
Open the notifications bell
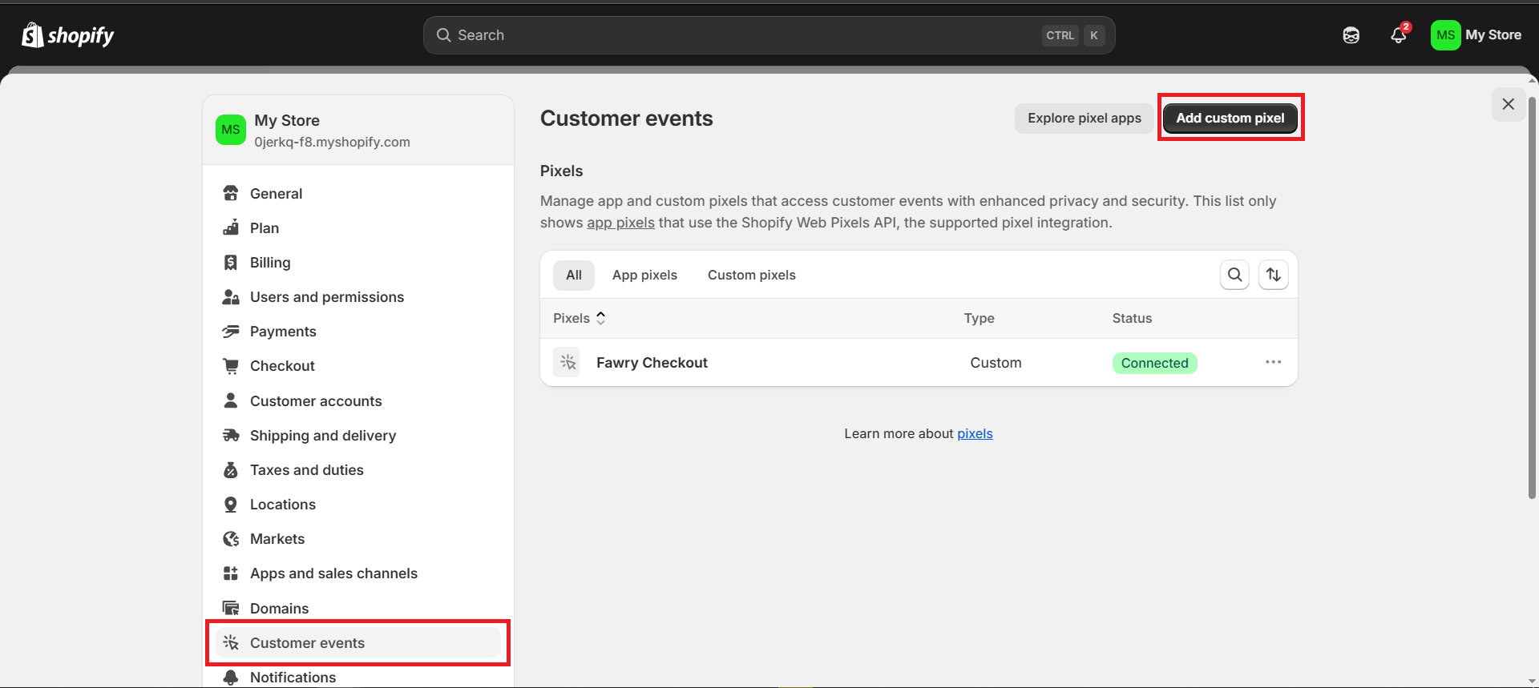1399,35
